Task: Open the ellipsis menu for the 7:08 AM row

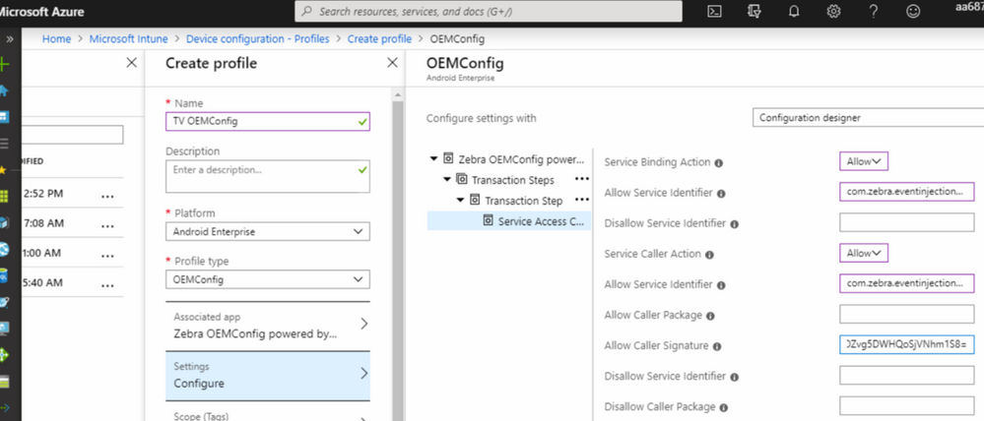Action: pos(108,225)
